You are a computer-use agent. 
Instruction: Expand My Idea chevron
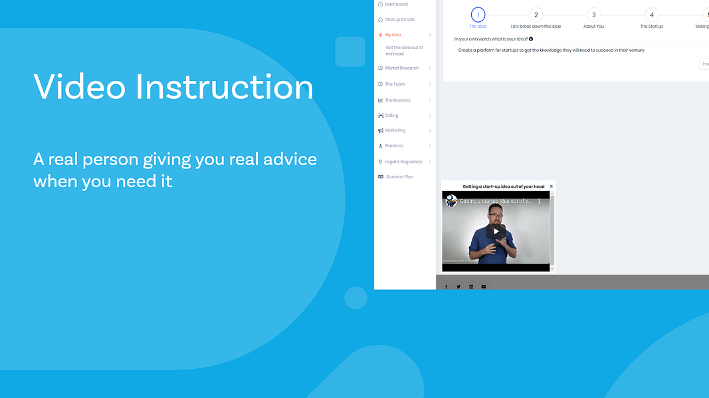click(430, 34)
